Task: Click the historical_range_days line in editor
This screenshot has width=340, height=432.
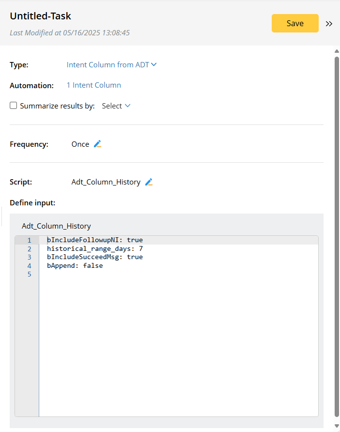Action: point(95,248)
